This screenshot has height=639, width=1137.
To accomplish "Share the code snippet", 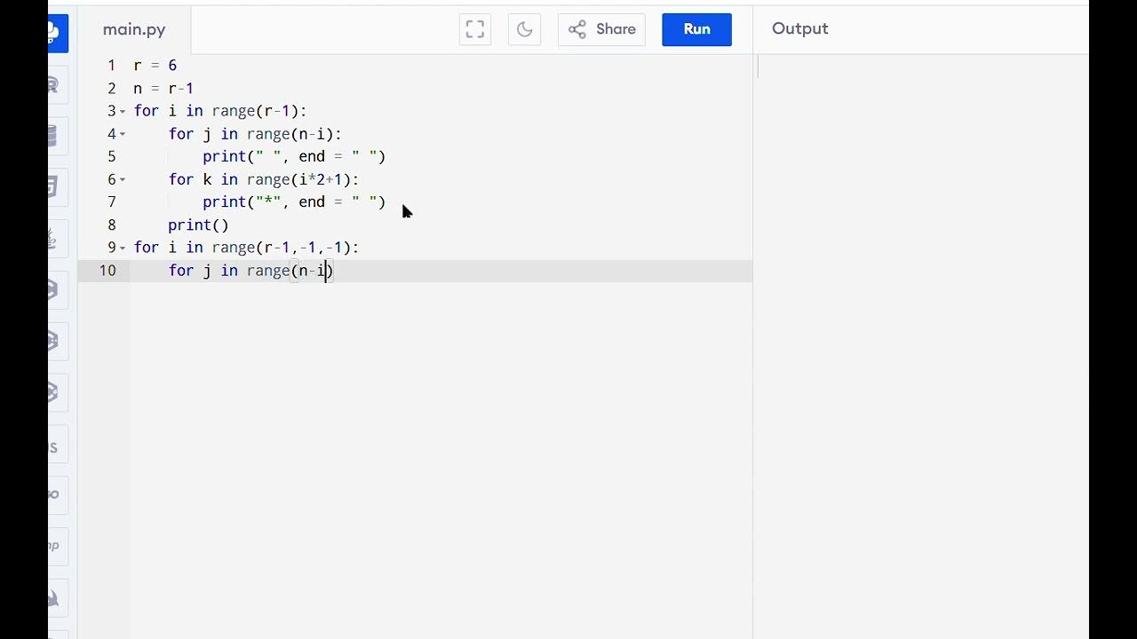I will (x=602, y=29).
